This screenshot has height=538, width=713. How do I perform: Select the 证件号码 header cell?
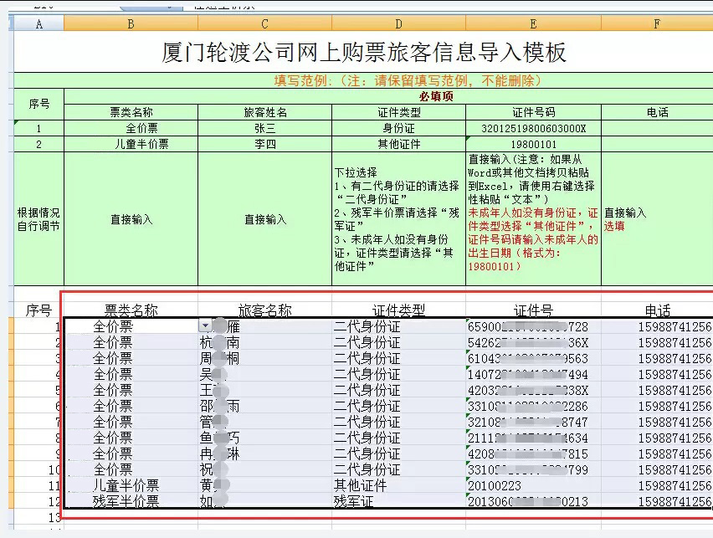[x=533, y=112]
